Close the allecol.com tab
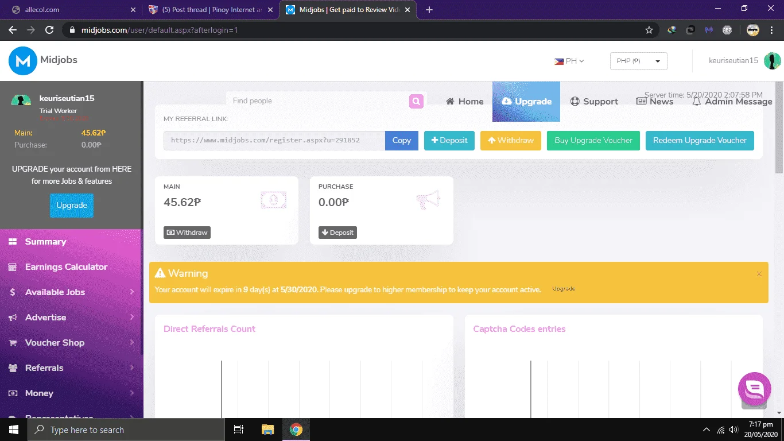Screen dimensions: 784x441 point(133,10)
